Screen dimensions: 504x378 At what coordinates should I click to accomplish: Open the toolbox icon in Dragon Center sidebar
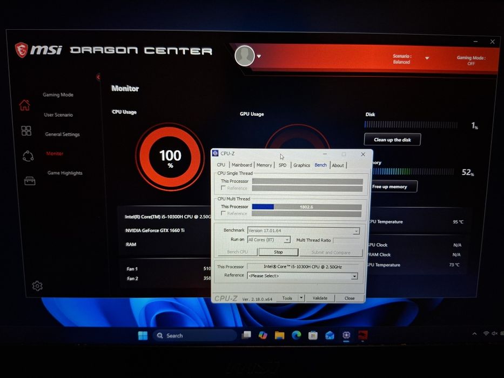point(30,181)
